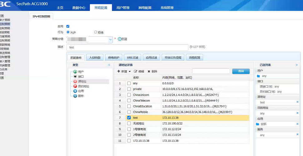303x156 pixels.
Task: Check the box for 无线地址
Action: tap(129, 123)
